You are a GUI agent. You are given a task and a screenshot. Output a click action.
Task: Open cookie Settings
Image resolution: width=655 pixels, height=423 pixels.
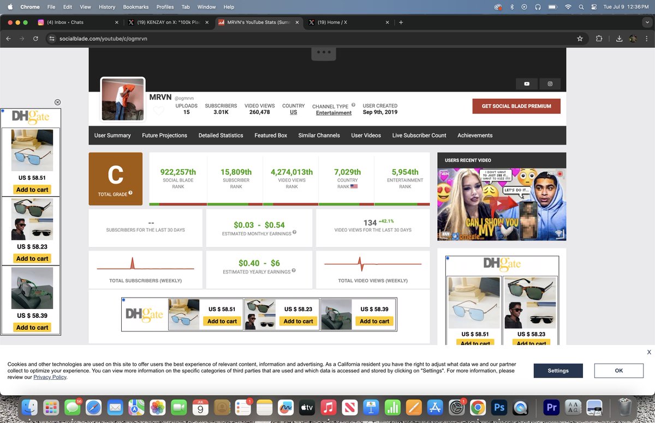[x=558, y=371]
